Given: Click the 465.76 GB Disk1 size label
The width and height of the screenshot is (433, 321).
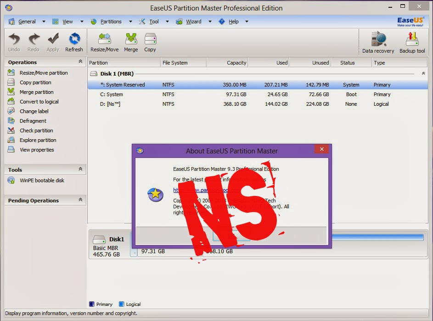Looking at the screenshot, I should tap(107, 255).
